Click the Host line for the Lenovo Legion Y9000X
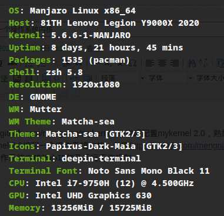Image resolution: width=224 pixels, height=216 pixels. tap(104, 23)
